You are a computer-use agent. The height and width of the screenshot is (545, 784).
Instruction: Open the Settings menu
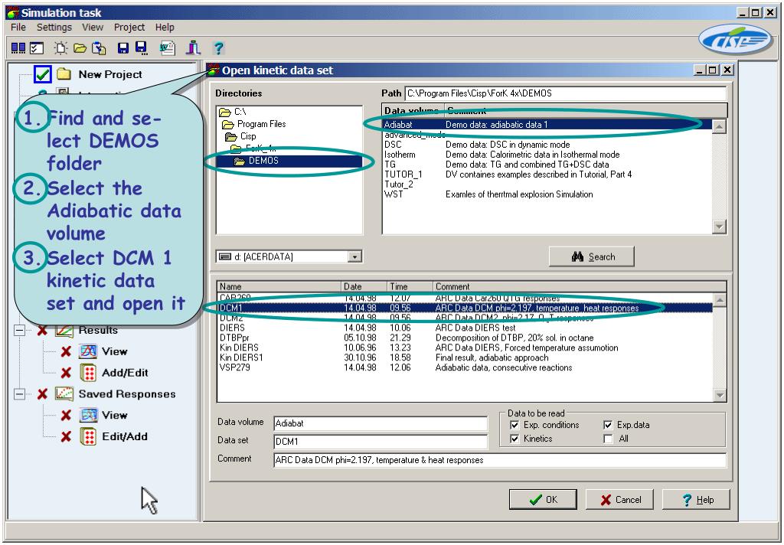pyautogui.click(x=54, y=27)
